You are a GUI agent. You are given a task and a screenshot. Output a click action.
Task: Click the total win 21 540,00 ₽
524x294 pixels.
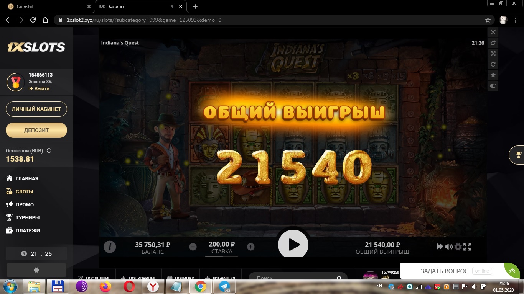pos(382,245)
